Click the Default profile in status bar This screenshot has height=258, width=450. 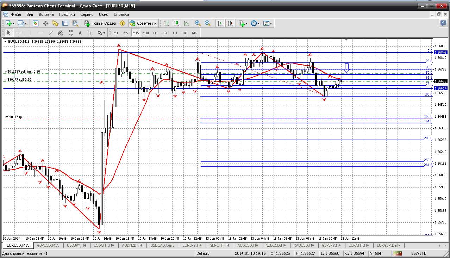[x=202, y=253]
